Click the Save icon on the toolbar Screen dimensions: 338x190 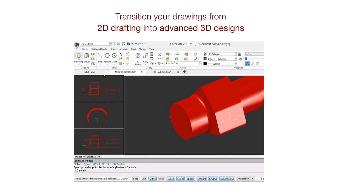click(124, 44)
